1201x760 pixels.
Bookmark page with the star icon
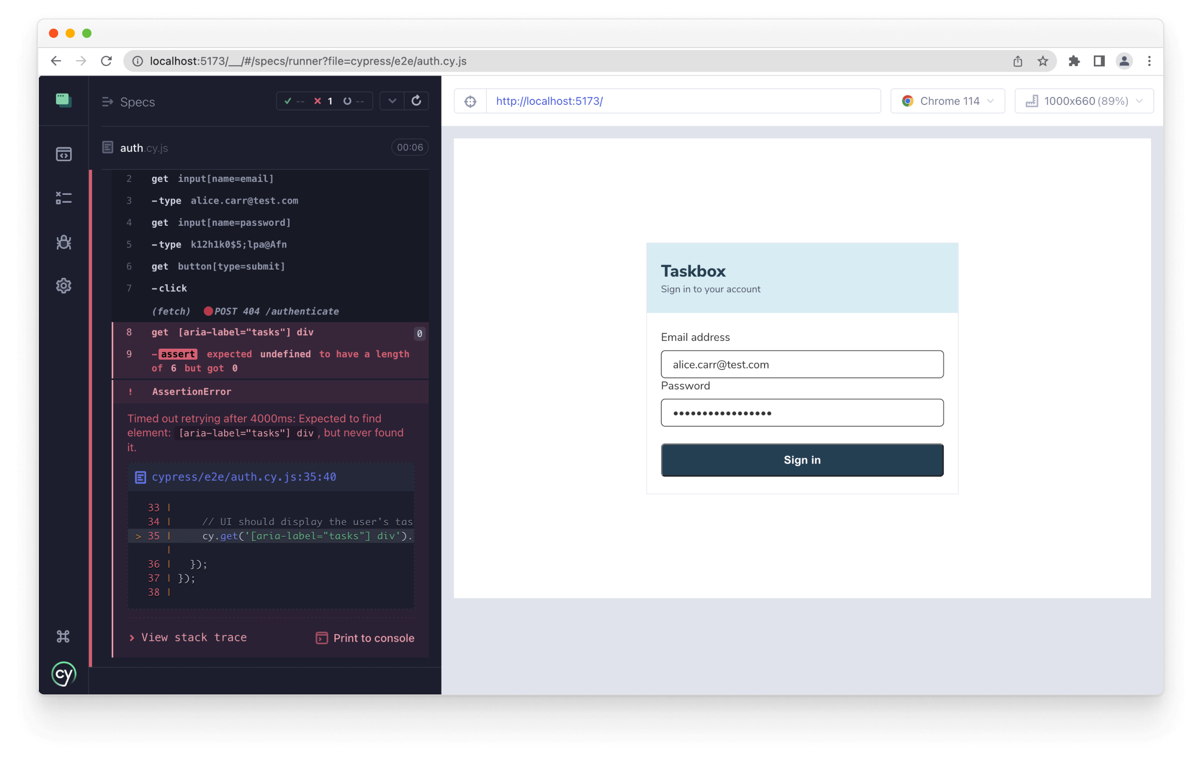pyautogui.click(x=1043, y=61)
